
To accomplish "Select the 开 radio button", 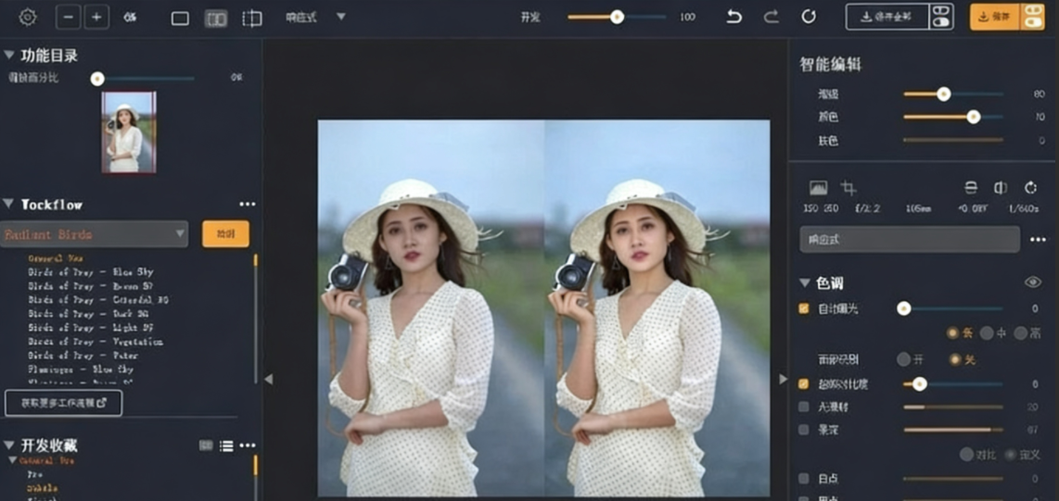I will pos(903,359).
